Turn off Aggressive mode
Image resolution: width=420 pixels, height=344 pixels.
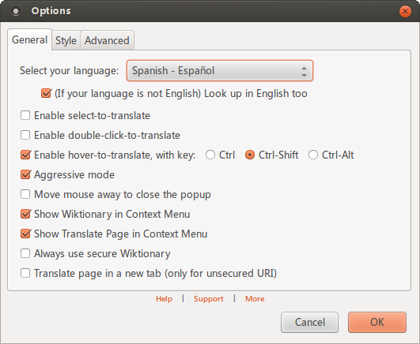25,174
